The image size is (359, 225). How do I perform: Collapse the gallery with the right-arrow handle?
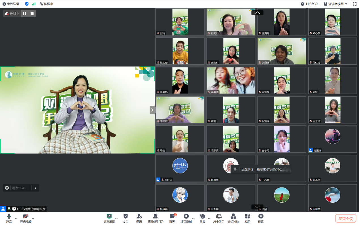[x=152, y=110]
